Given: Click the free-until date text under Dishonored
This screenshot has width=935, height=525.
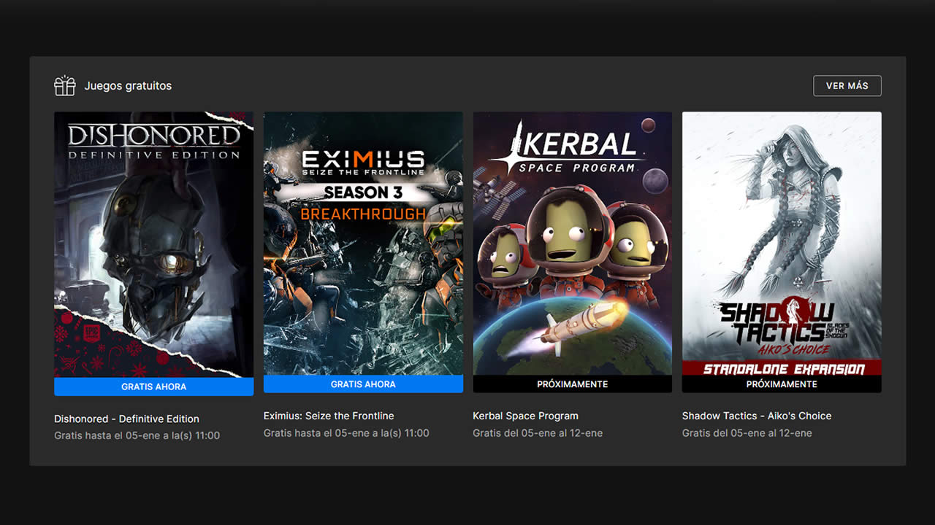Looking at the screenshot, I should click(x=137, y=435).
